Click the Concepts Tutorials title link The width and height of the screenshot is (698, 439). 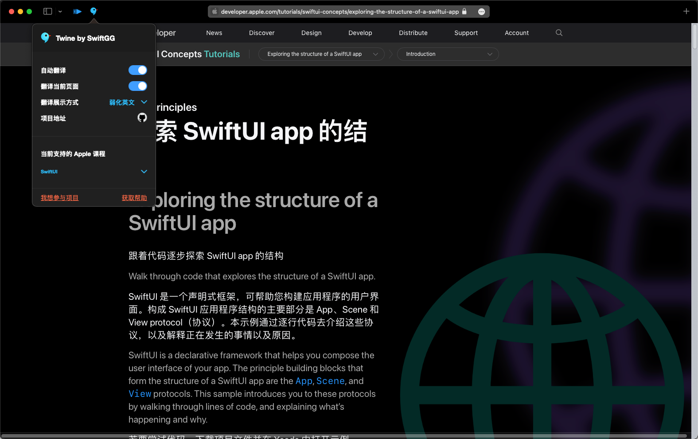tap(198, 54)
